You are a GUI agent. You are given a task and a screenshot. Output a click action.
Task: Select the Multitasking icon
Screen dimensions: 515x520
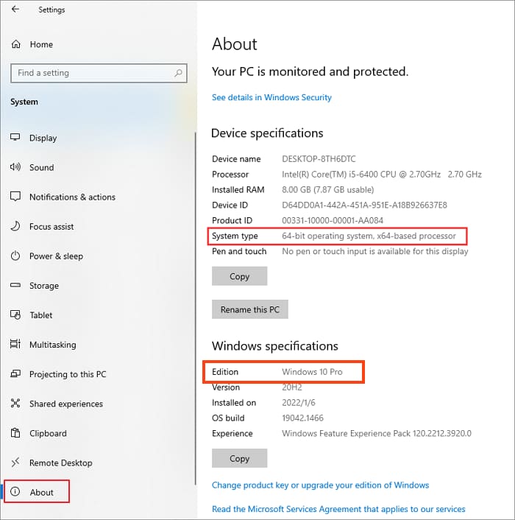(x=15, y=345)
